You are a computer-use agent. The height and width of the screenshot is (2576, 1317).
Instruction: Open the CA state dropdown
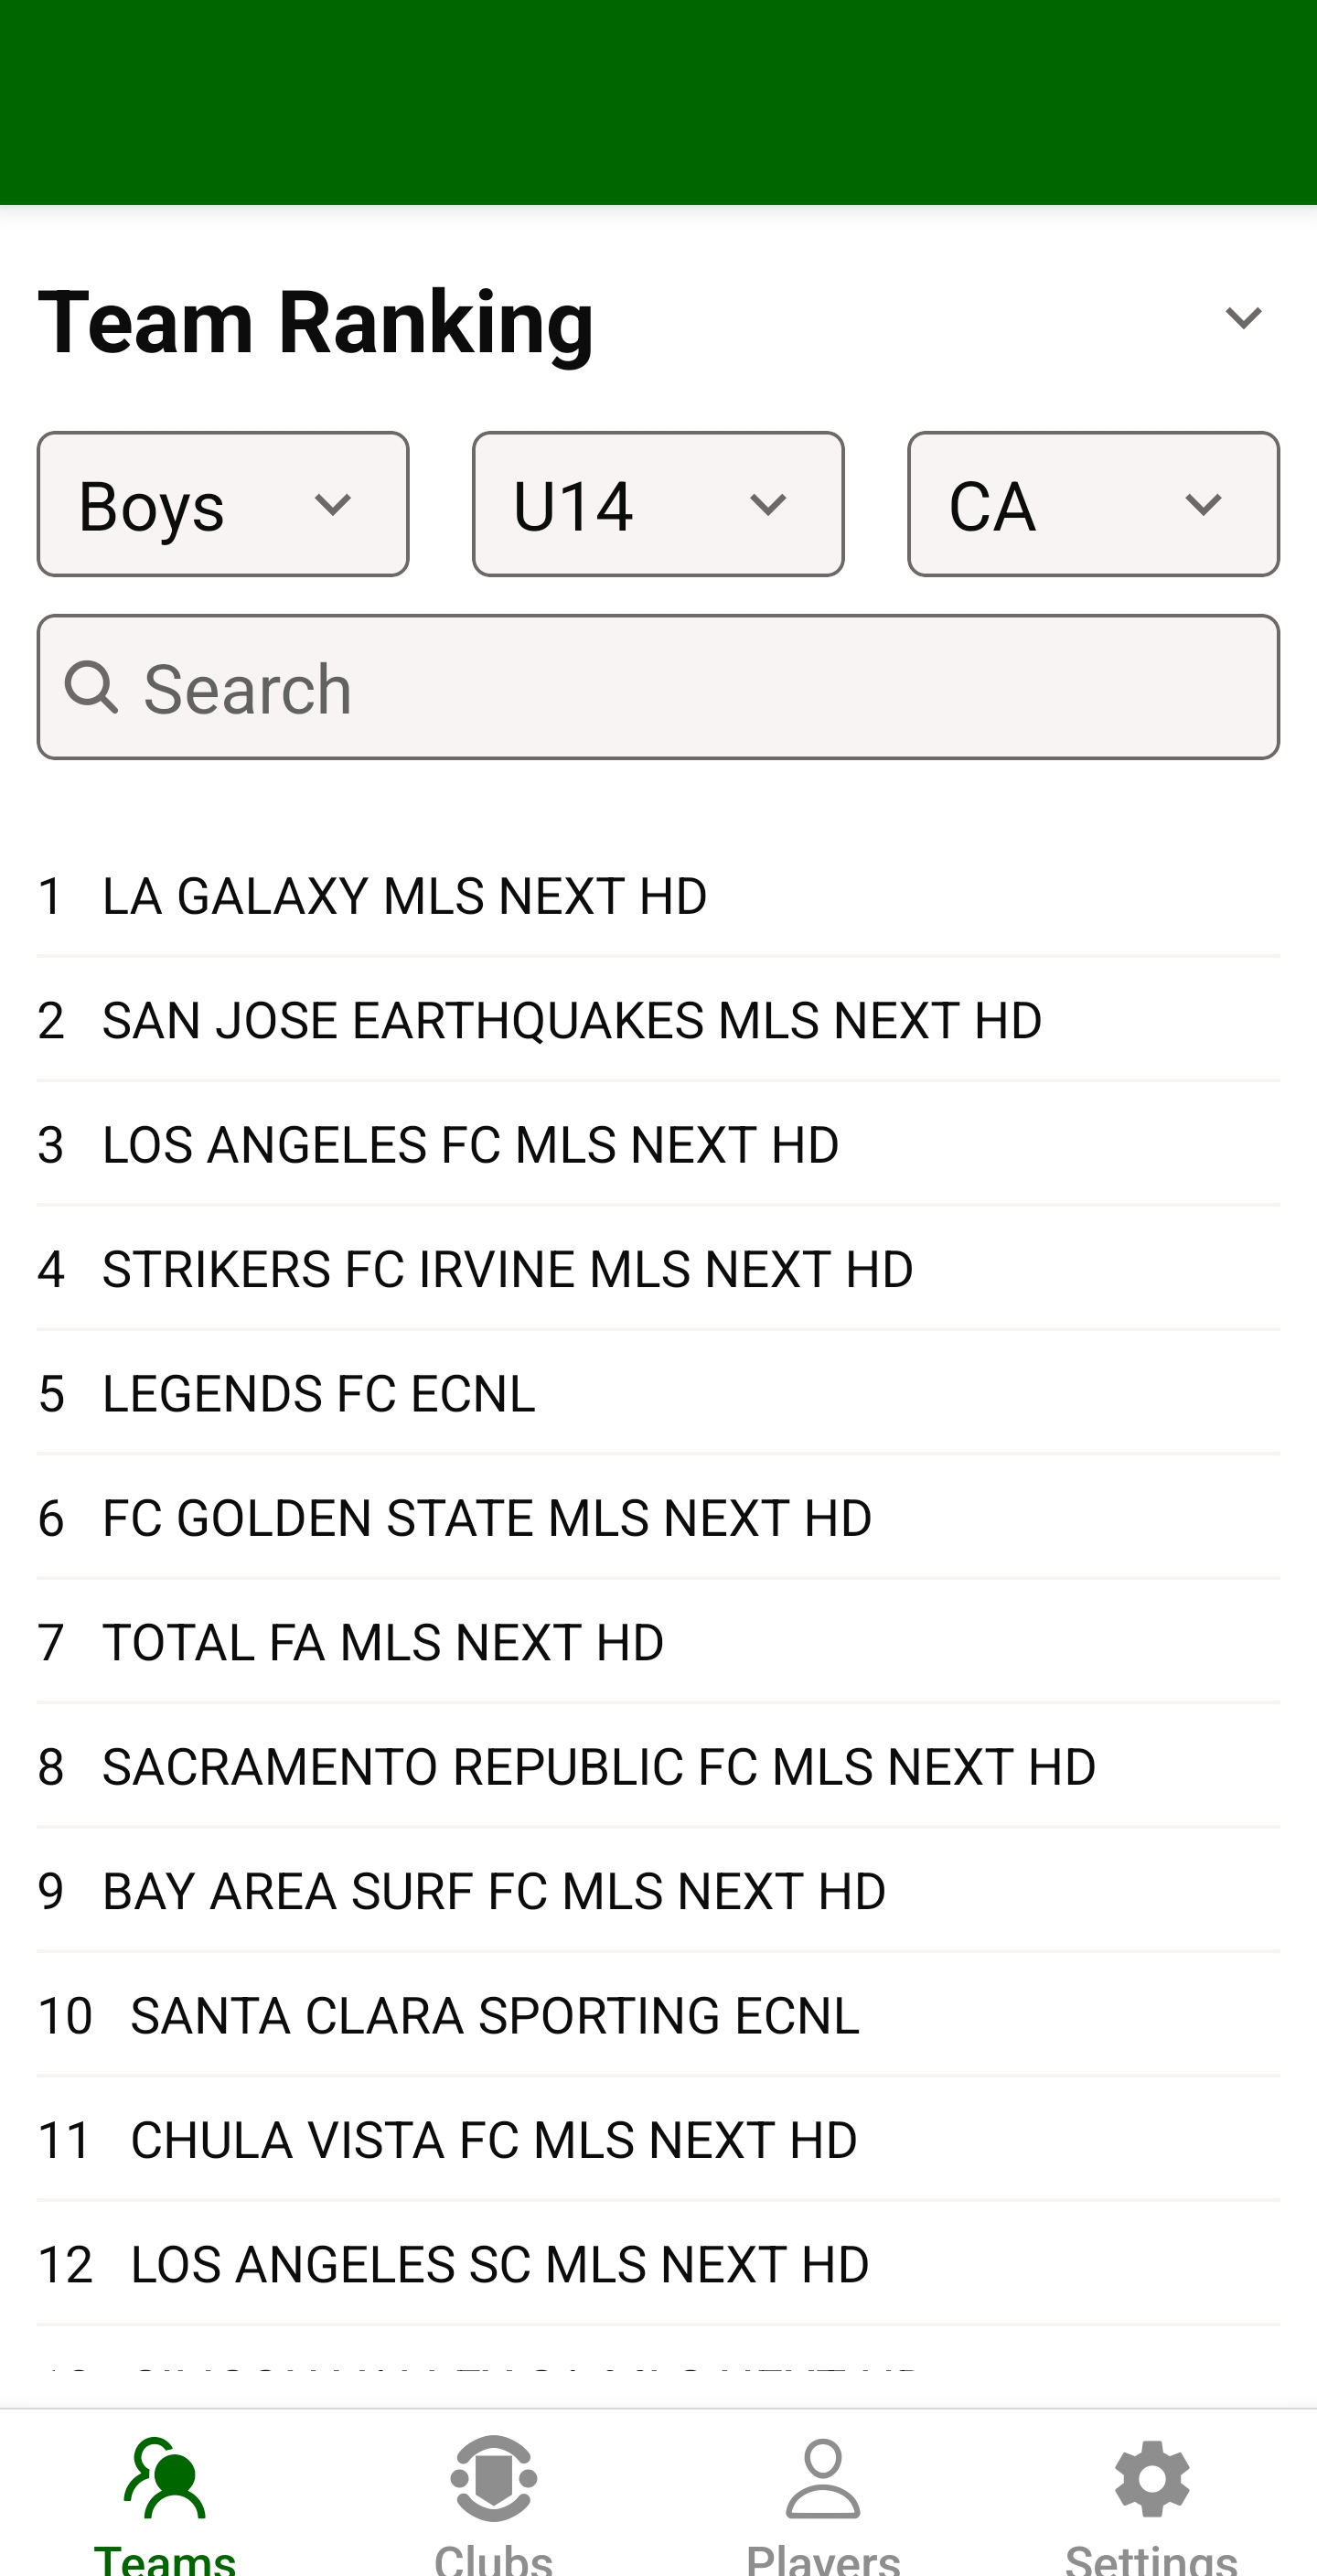pos(1093,505)
